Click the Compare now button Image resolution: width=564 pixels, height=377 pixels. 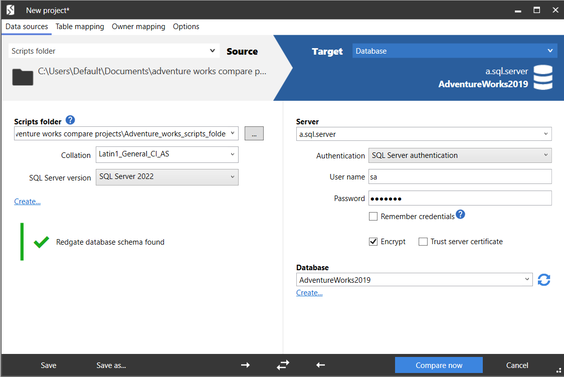pyautogui.click(x=439, y=365)
